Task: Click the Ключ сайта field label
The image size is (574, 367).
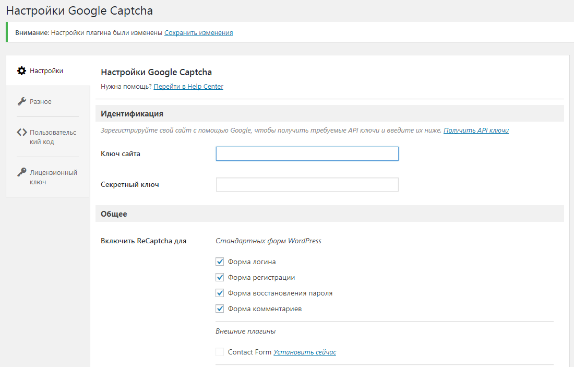Action: click(x=120, y=153)
